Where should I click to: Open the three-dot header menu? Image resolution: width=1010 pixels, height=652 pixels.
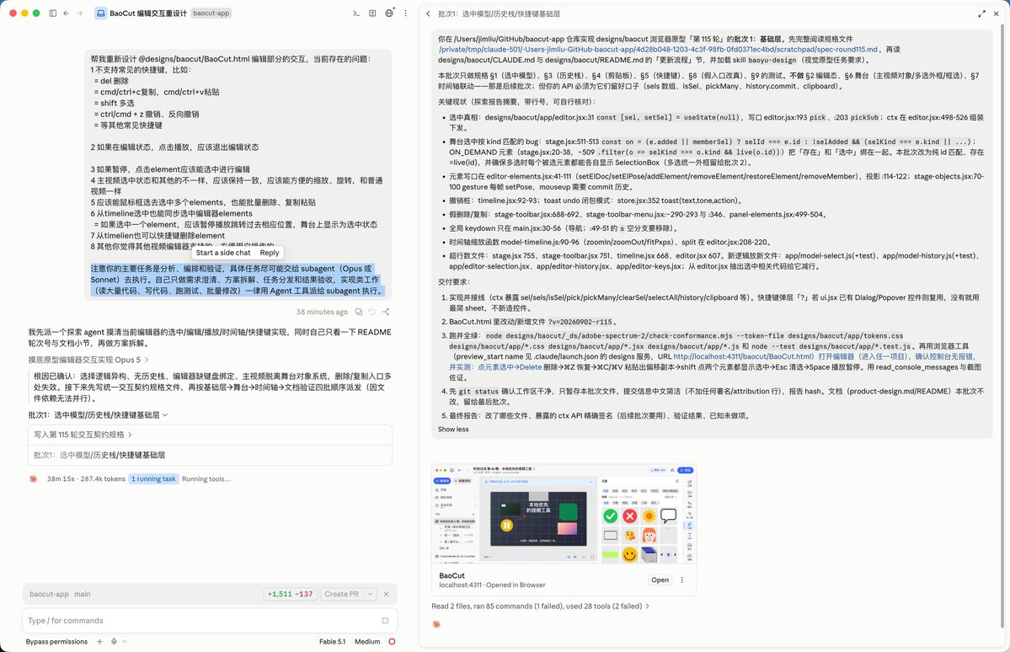pyautogui.click(x=405, y=13)
